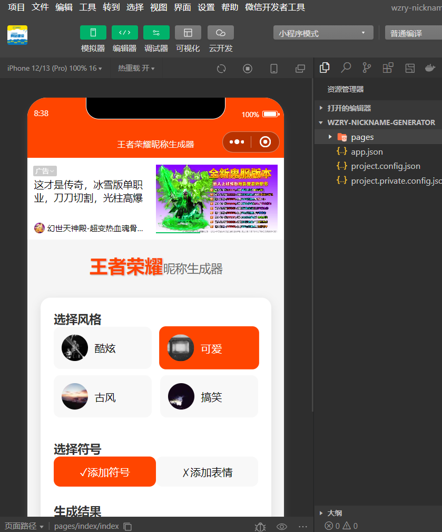Open the 小程序模式 mode dropdown
Viewport: 442px width, 532px height.
[323, 33]
